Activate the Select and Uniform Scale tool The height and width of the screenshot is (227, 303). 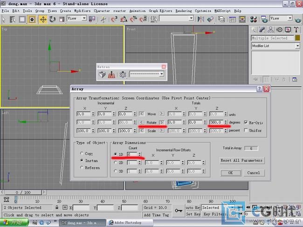[x=62, y=19]
